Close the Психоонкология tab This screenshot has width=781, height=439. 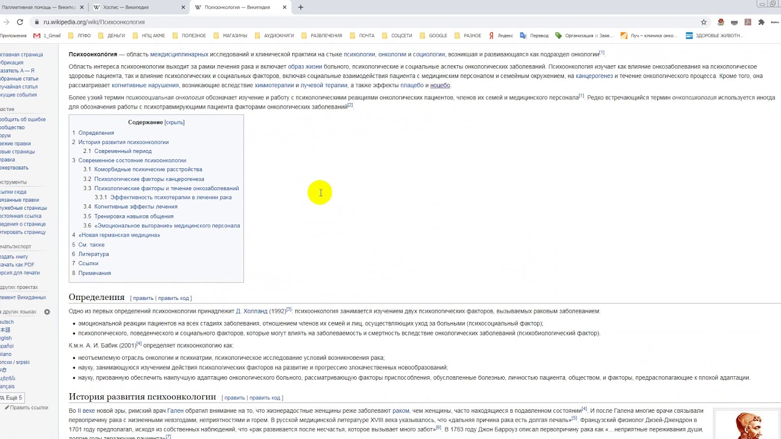[x=284, y=7]
